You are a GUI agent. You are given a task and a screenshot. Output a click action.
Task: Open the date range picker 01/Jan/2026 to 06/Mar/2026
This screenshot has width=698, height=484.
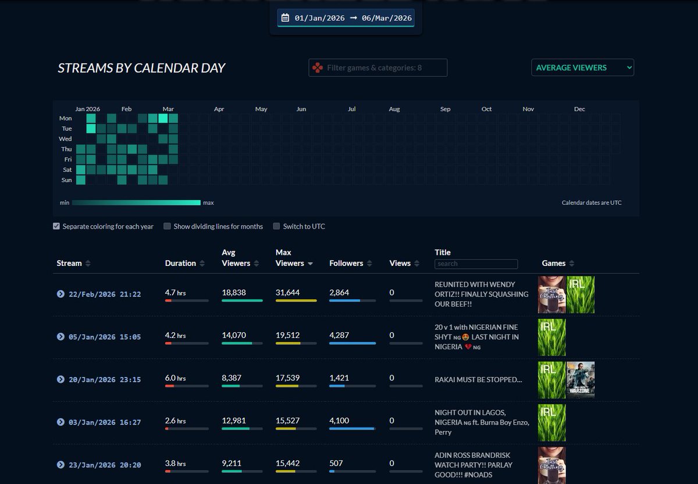[x=346, y=17]
